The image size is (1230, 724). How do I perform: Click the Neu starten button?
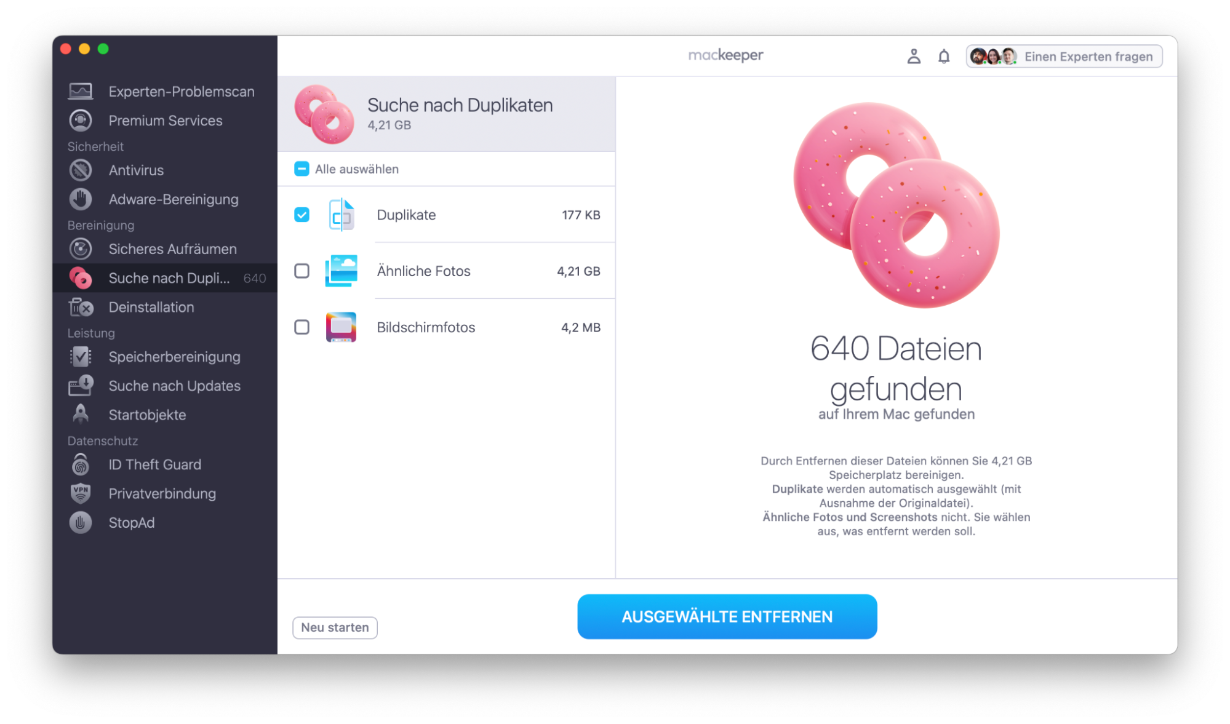[335, 627]
